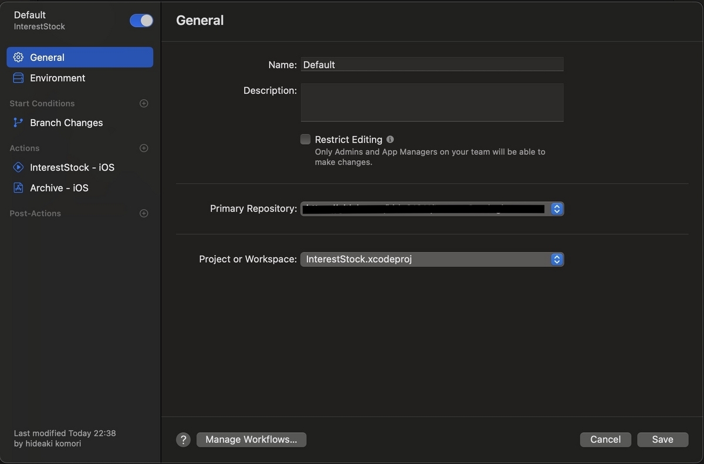
Task: Open the Project or Workspace dropdown
Action: pos(432,259)
